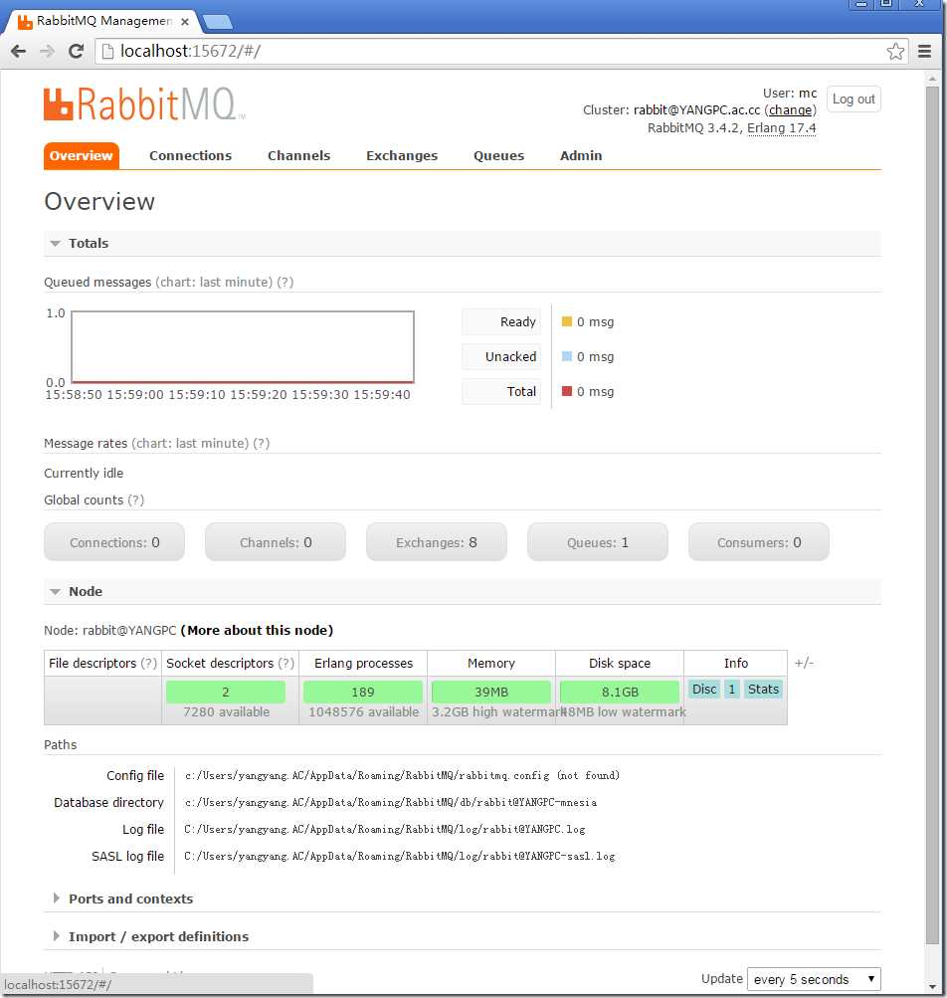
Task: Click the Consumers: 0 count button
Action: click(759, 542)
